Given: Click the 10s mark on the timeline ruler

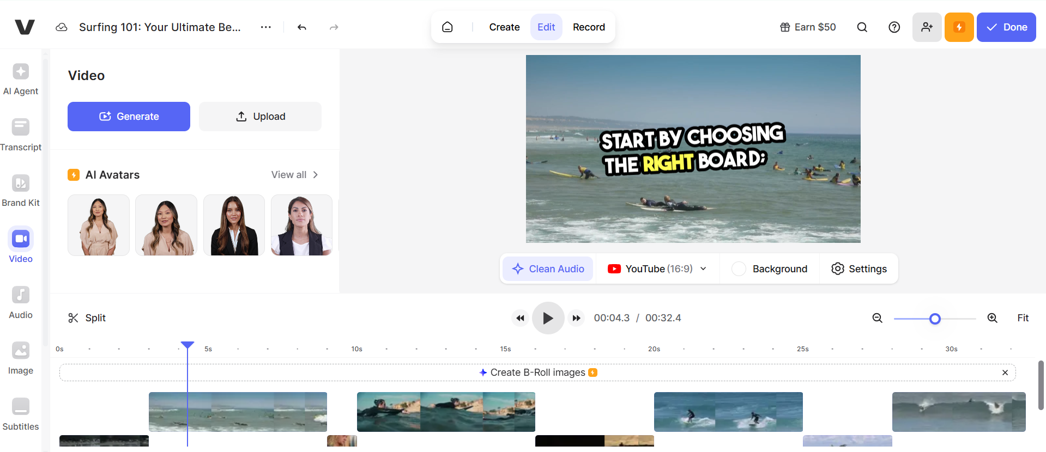Looking at the screenshot, I should (x=356, y=349).
